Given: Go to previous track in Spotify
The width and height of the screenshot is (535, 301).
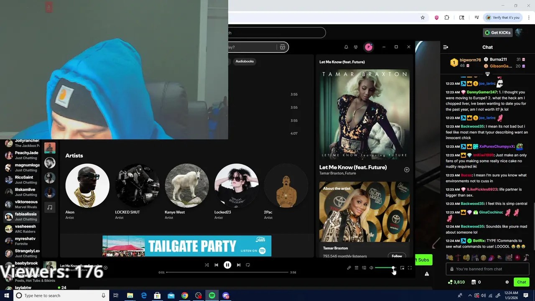Looking at the screenshot, I should (x=216, y=265).
